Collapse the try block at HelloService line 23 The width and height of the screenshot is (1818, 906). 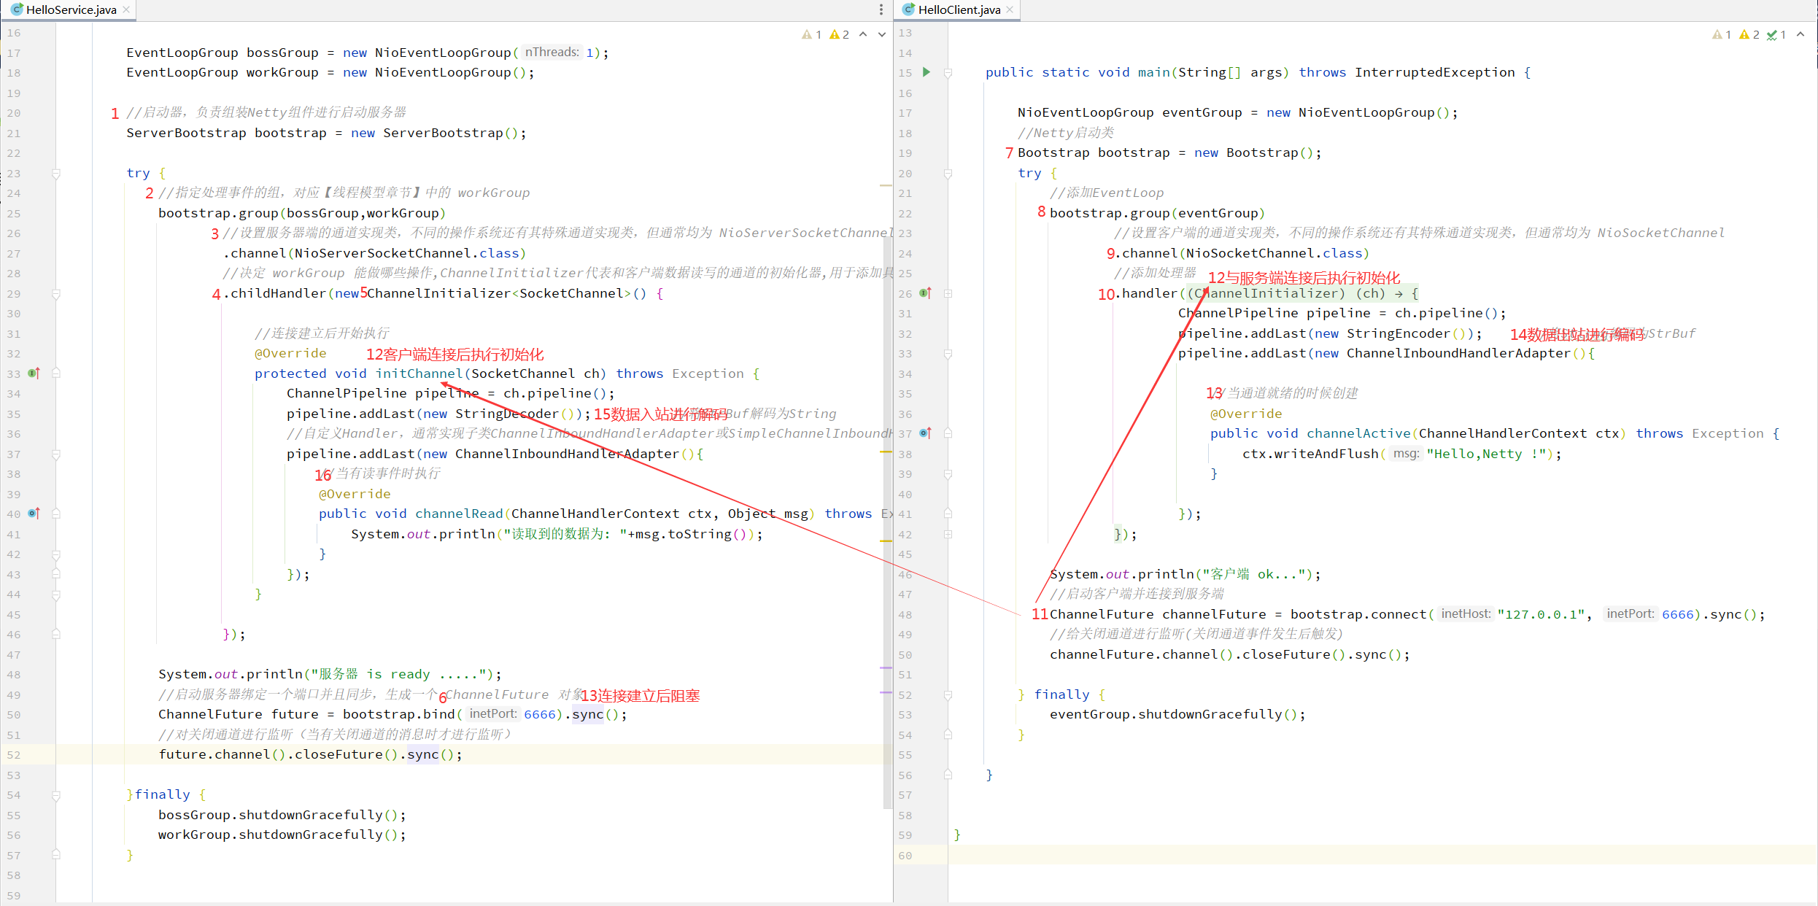[x=56, y=174]
